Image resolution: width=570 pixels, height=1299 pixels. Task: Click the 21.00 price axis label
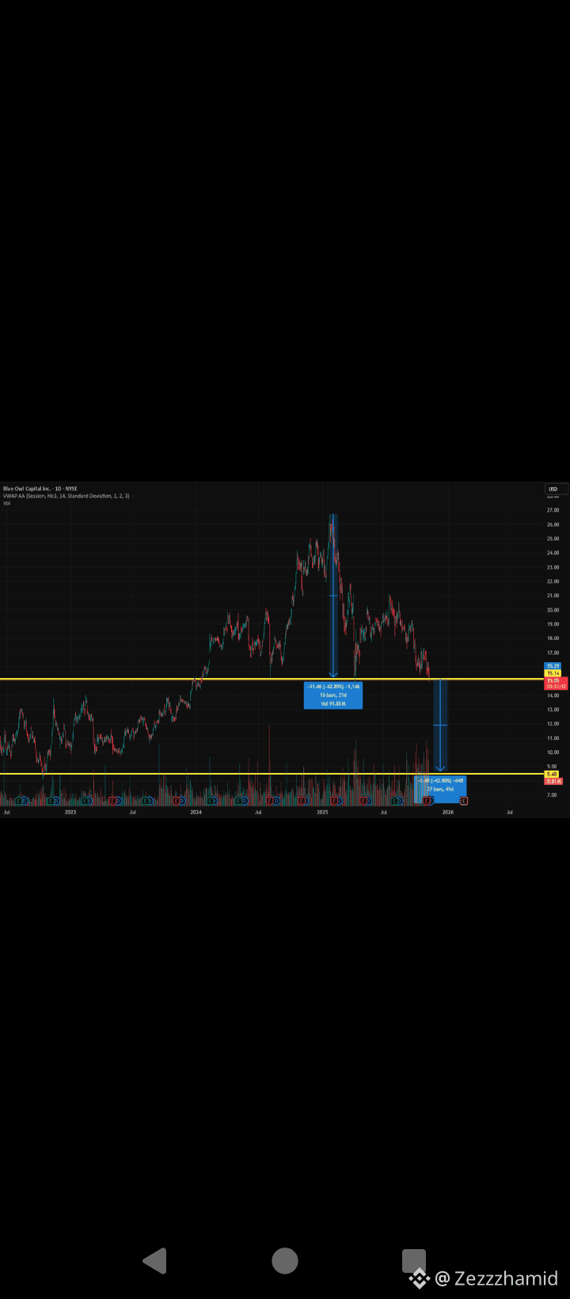[x=553, y=596]
